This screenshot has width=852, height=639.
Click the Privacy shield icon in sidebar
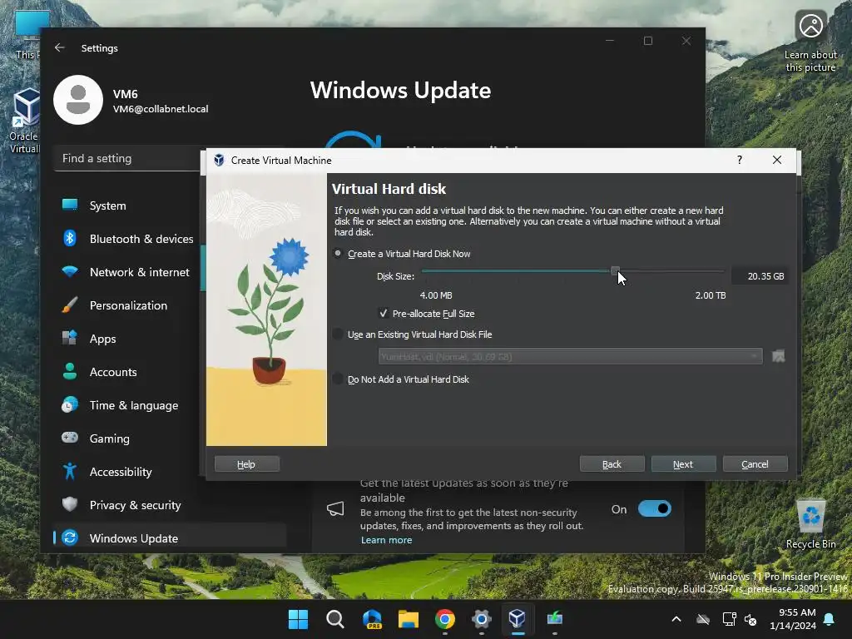[x=70, y=504]
